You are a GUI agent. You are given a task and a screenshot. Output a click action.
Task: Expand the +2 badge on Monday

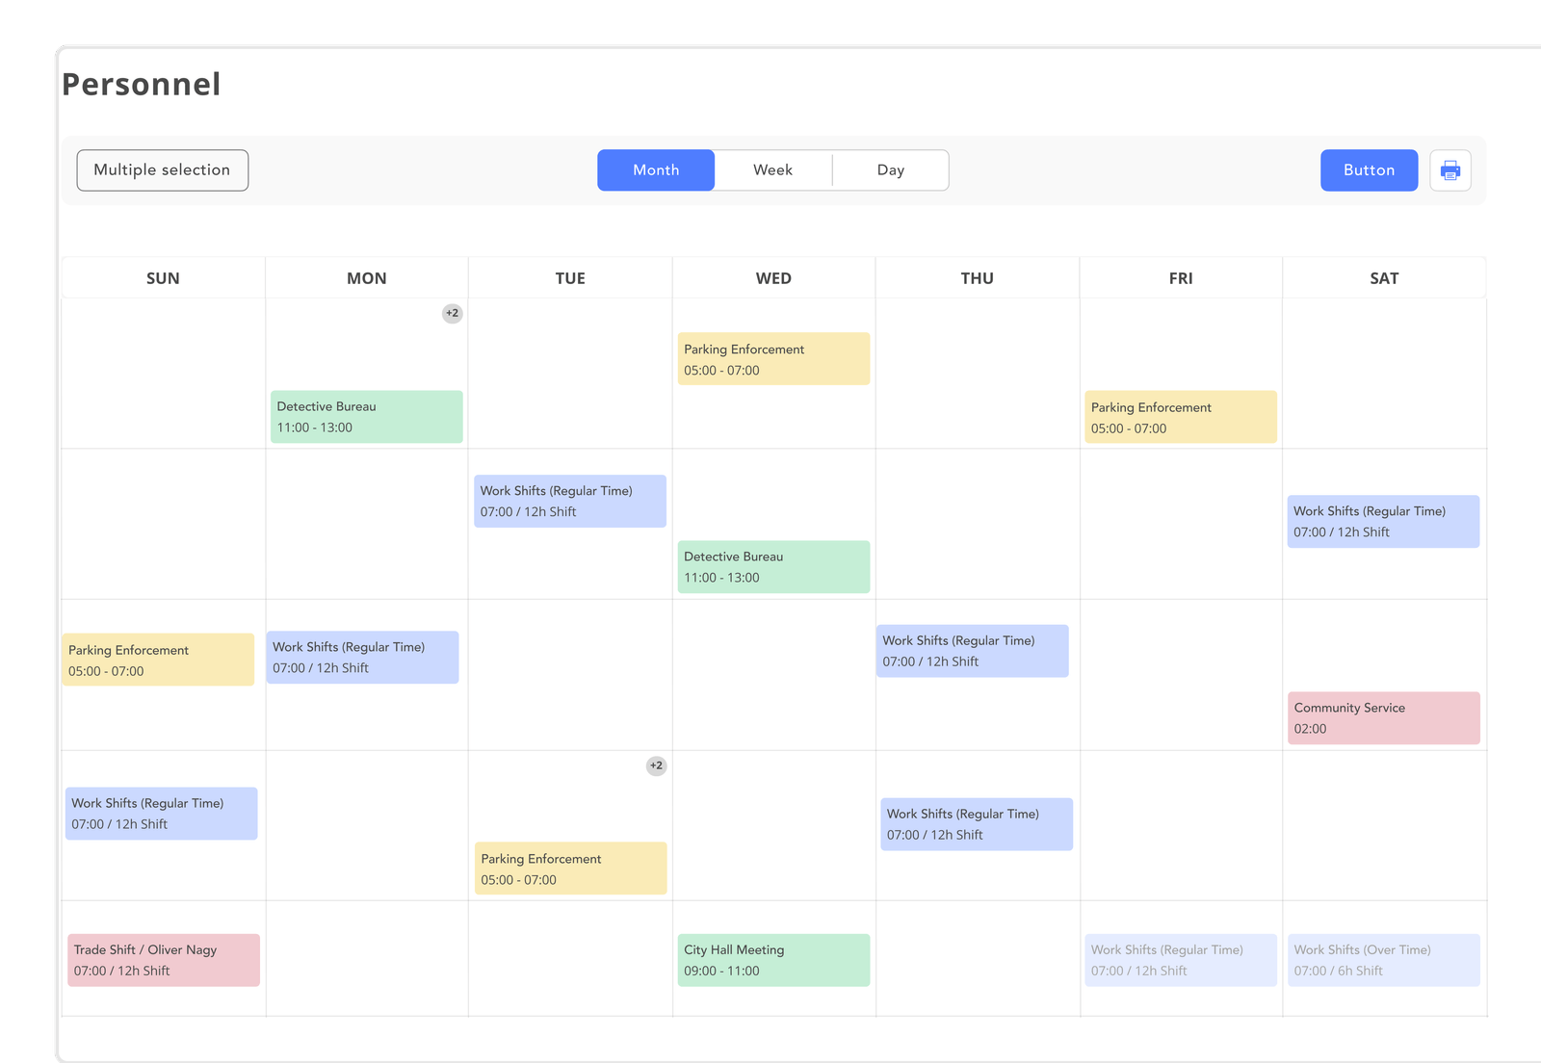tap(451, 313)
